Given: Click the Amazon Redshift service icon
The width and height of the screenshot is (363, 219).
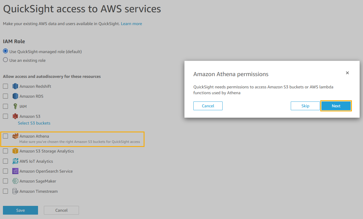Looking at the screenshot, I should pyautogui.click(x=15, y=86).
